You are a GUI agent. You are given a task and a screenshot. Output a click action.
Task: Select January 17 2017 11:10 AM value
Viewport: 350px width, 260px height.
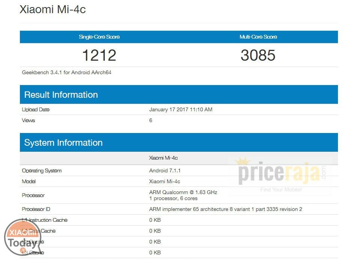181,109
